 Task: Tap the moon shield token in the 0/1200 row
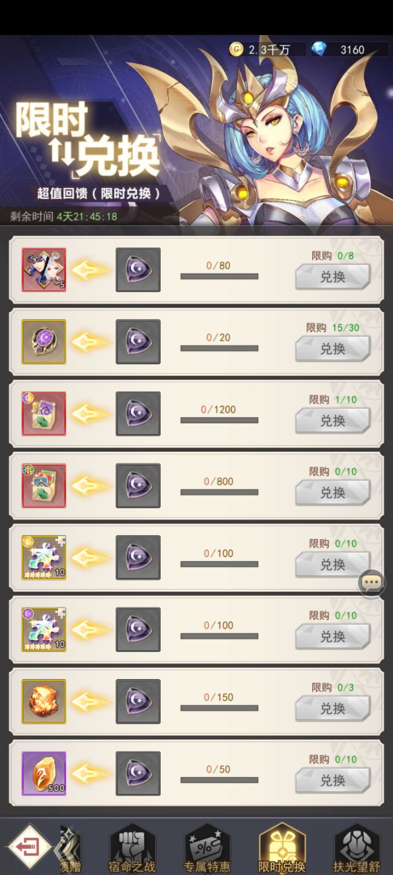tap(138, 413)
